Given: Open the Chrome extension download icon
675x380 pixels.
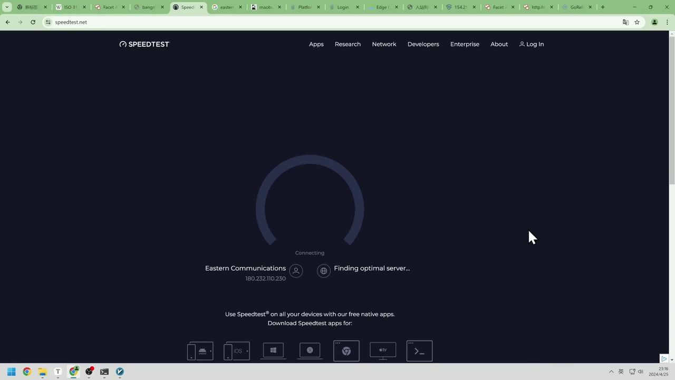Looking at the screenshot, I should (346, 351).
